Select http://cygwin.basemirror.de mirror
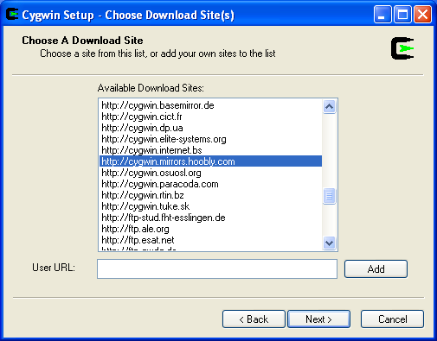437x341 pixels. pos(210,105)
